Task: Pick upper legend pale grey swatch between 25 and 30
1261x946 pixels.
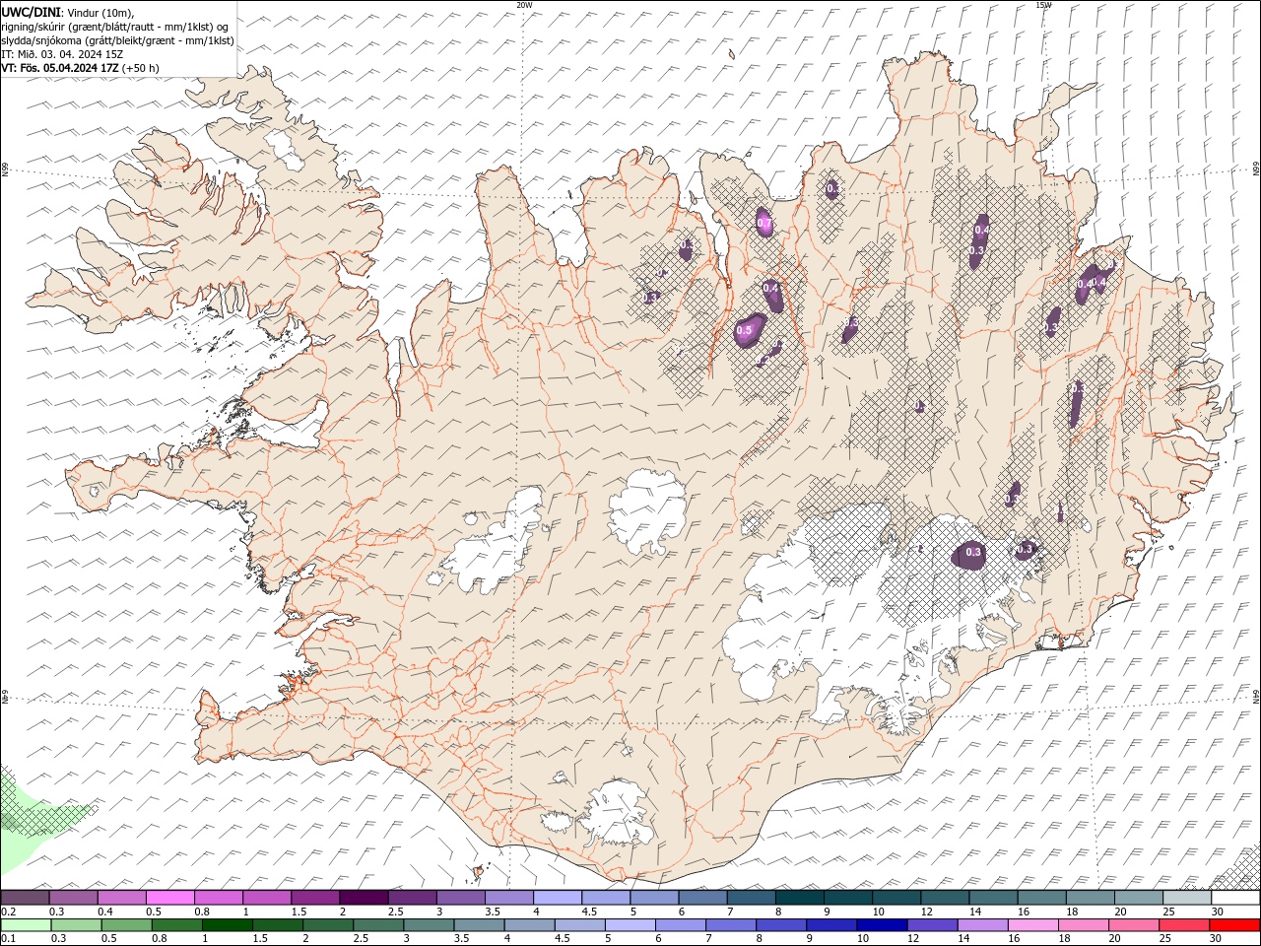Action: (x=1186, y=898)
